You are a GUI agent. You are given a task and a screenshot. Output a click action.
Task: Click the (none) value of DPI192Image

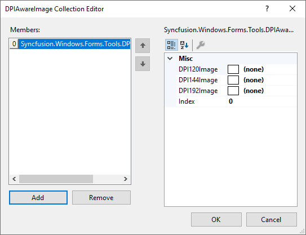pos(254,91)
